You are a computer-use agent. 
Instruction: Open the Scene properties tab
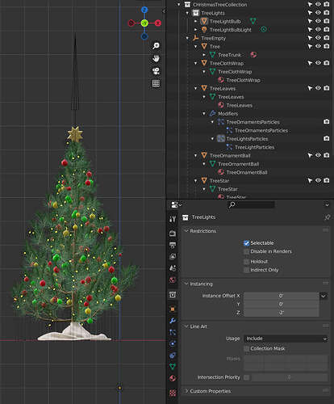(173, 268)
